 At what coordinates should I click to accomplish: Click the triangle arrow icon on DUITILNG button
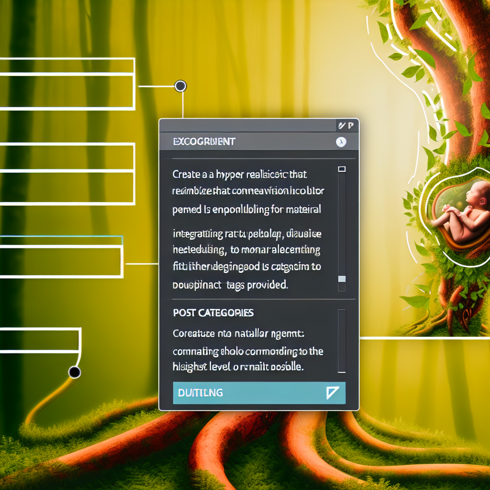[x=332, y=393]
